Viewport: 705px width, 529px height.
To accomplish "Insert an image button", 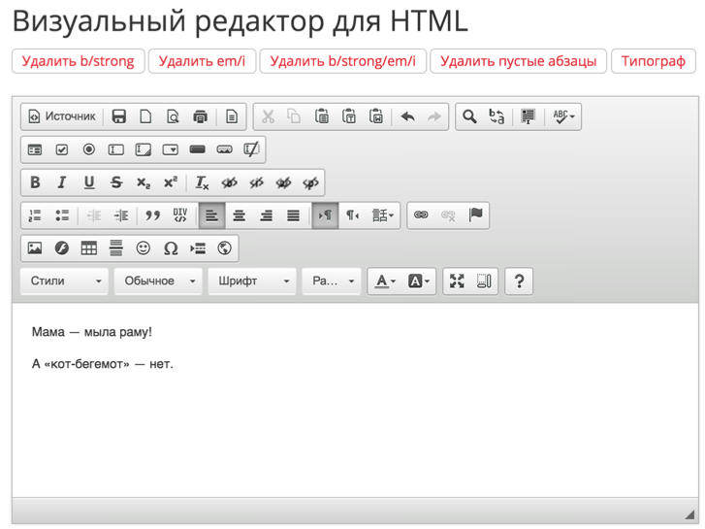I will point(224,149).
